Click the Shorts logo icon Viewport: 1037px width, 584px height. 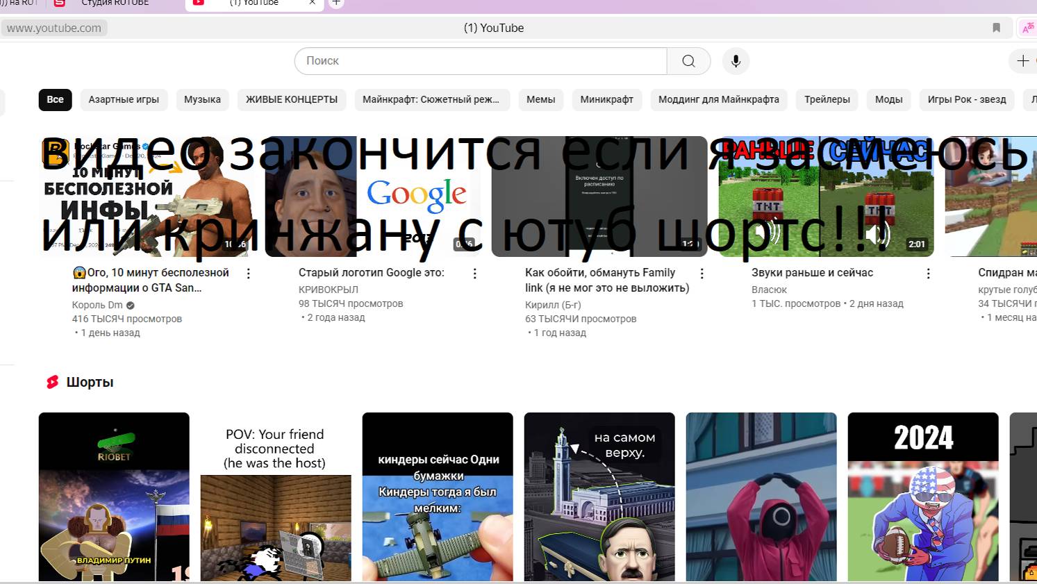click(x=52, y=382)
